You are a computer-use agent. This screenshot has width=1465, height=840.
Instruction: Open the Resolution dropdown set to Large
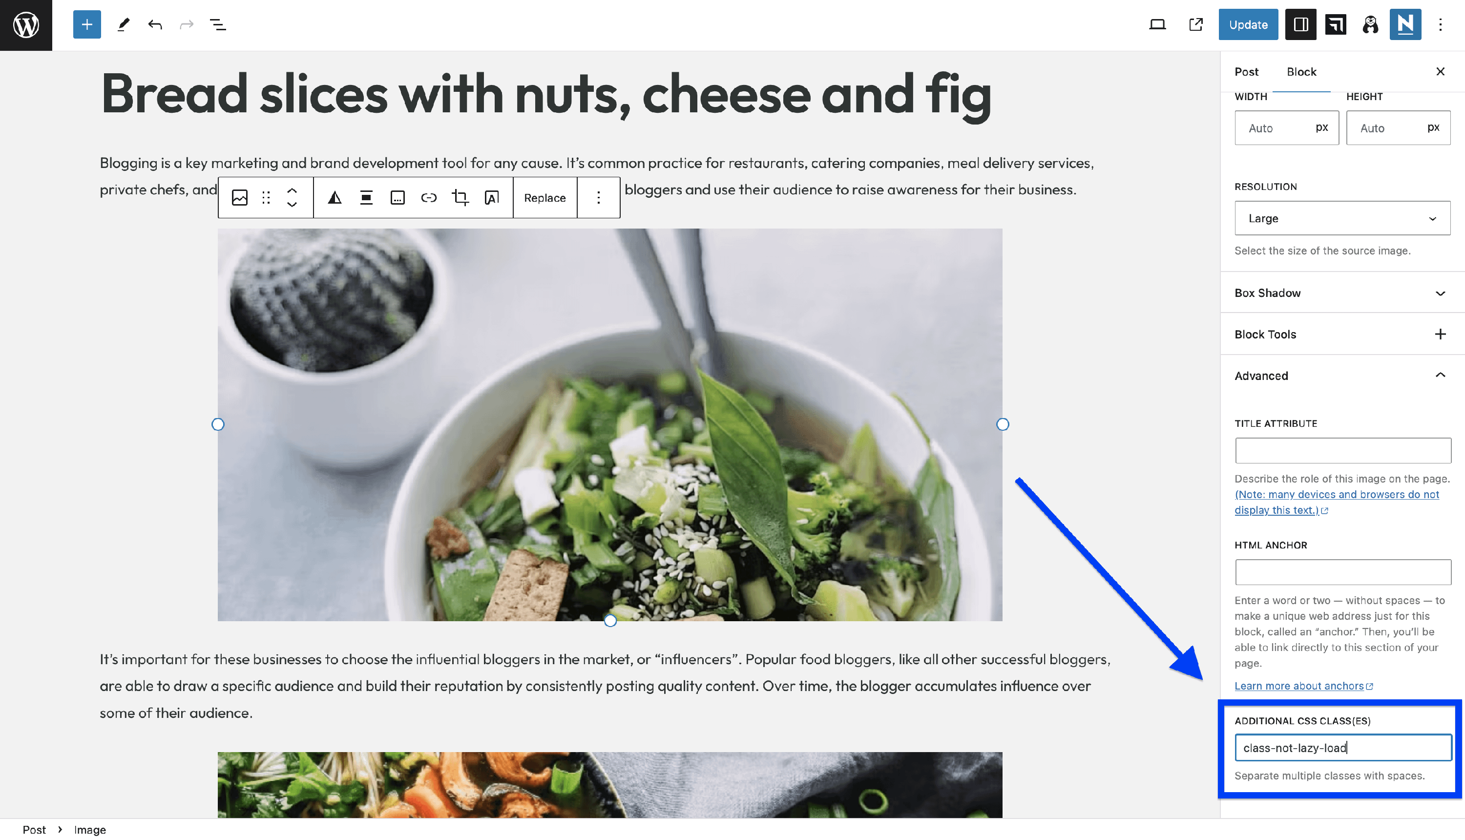coord(1342,218)
